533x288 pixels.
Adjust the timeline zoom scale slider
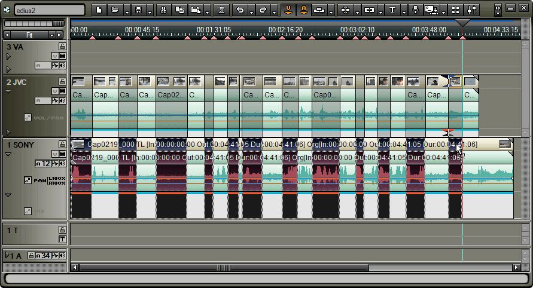33,24
